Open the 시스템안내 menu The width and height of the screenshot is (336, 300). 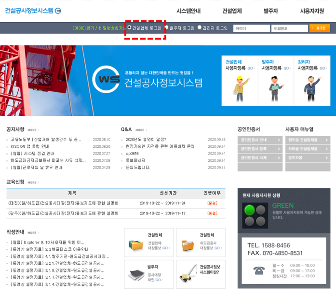(188, 11)
